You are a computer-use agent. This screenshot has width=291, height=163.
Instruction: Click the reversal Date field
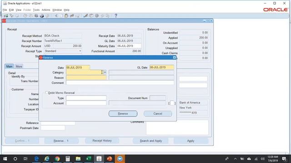click(x=78, y=67)
